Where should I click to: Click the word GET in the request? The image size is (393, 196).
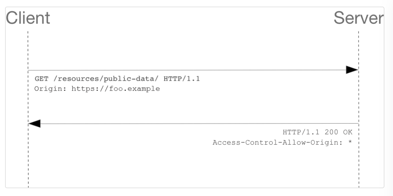click(x=41, y=79)
